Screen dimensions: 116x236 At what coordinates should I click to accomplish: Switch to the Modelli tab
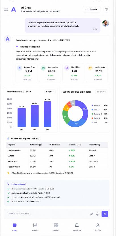56,227
